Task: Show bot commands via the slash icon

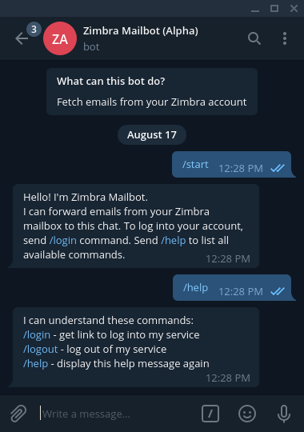Action: point(210,414)
